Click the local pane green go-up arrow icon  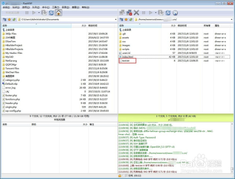[x=14, y=20]
